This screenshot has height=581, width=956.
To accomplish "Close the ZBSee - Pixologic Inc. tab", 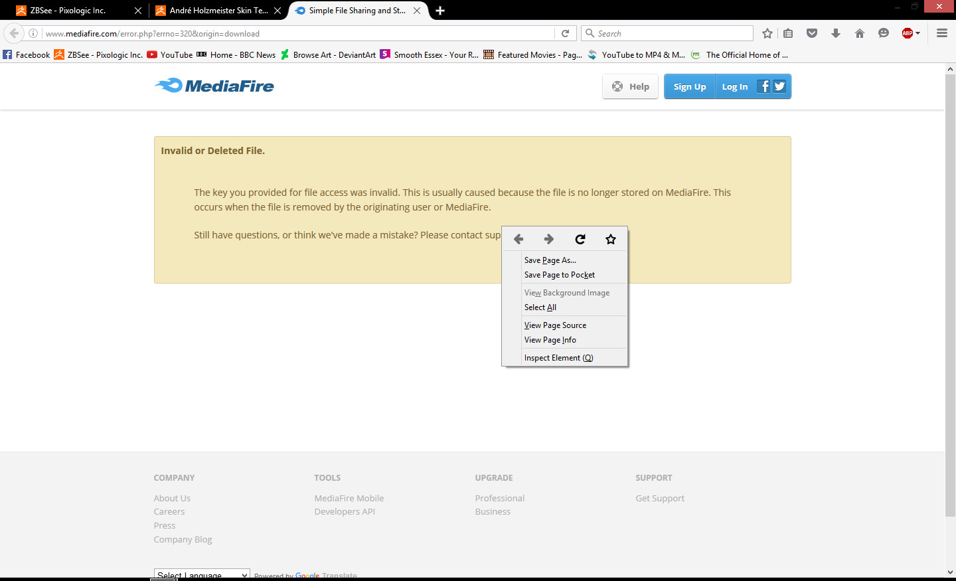I will (x=138, y=11).
